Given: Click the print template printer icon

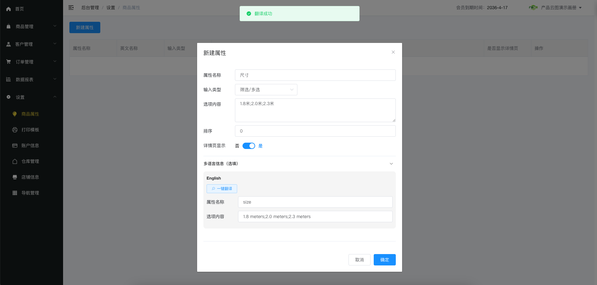Looking at the screenshot, I should click(15, 130).
